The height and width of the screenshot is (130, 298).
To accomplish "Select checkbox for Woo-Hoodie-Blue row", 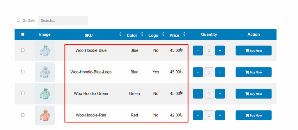I will point(23,50).
